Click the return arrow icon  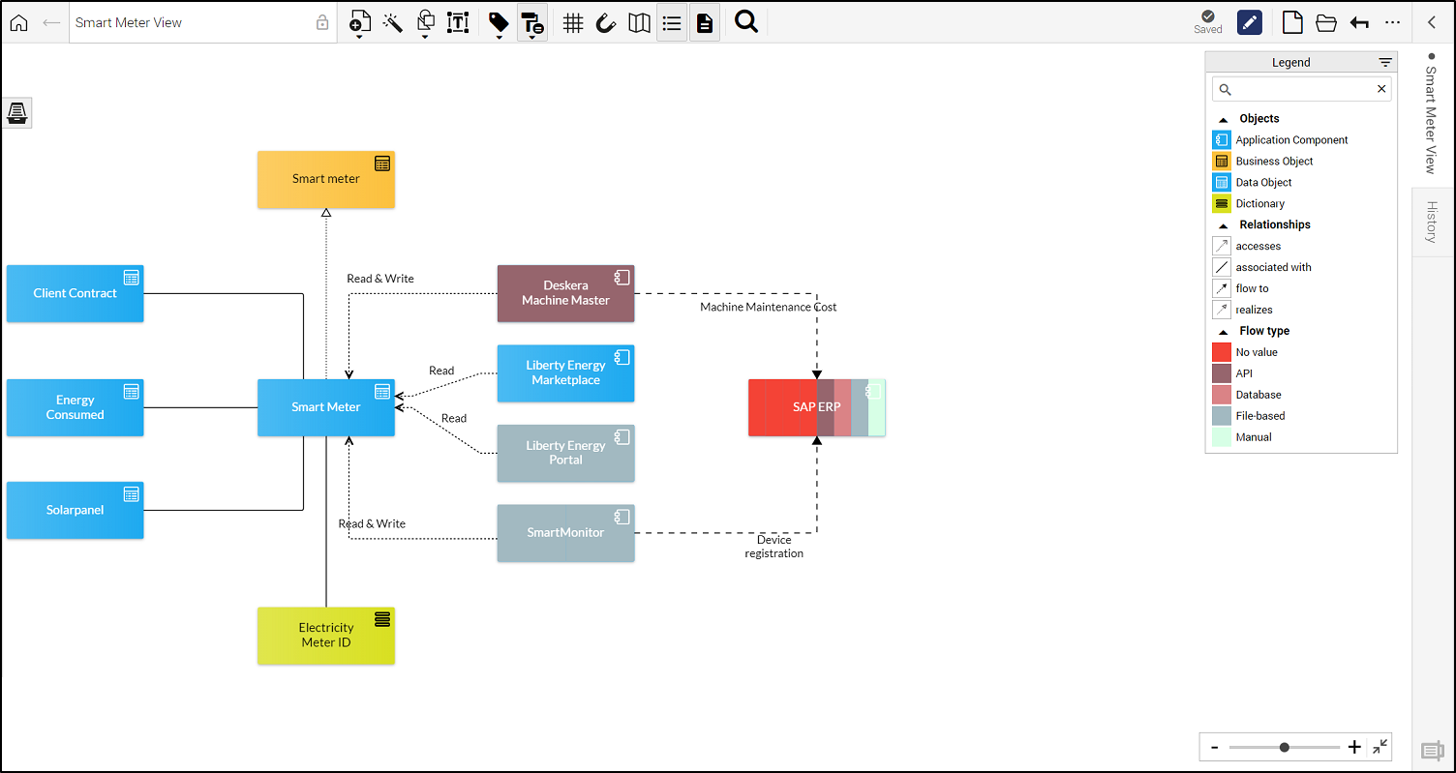pos(1359,22)
